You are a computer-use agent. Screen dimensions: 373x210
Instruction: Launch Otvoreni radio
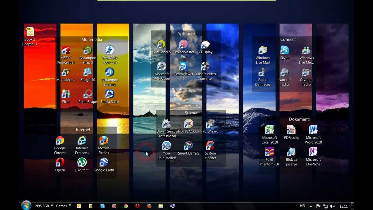pos(307,77)
